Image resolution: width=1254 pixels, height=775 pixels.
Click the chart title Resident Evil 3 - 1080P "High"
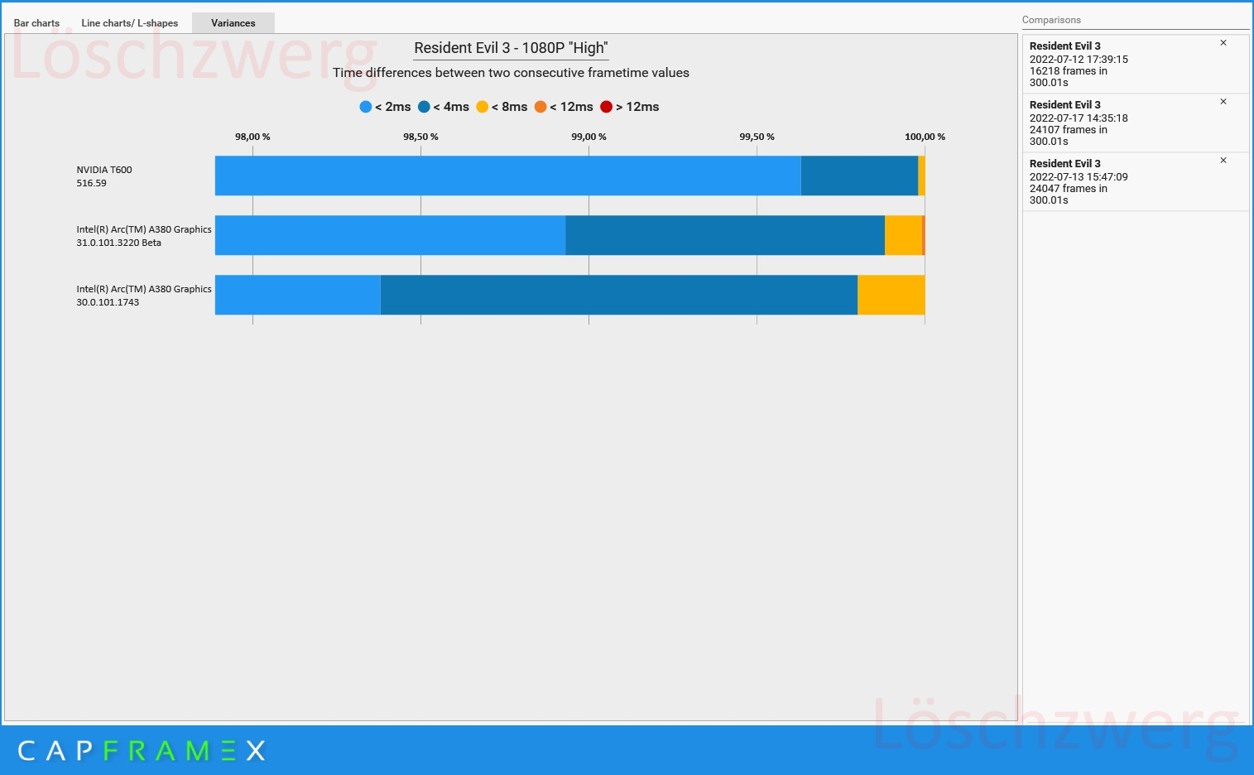point(511,48)
